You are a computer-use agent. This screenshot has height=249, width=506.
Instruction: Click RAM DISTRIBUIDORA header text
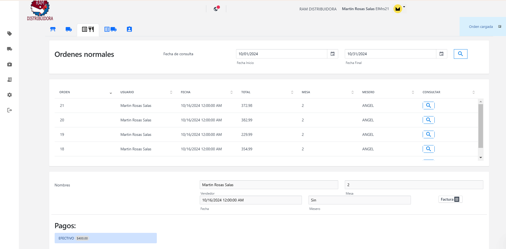tap(318, 9)
